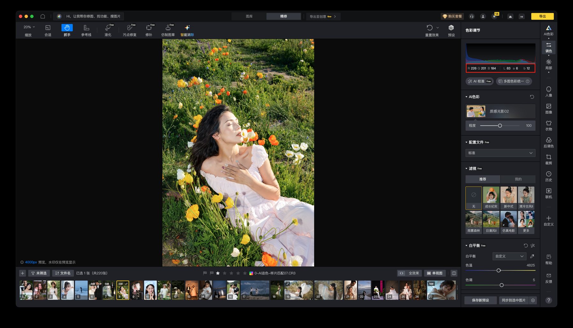
Task: Open the 人像 portrait panel
Action: coord(548,91)
